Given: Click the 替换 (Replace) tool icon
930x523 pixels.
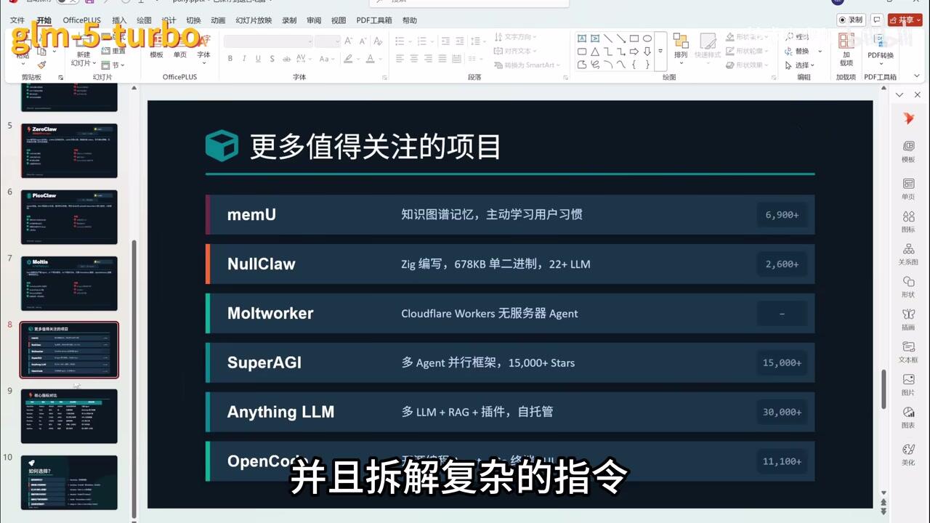Looking at the screenshot, I should (788, 49).
